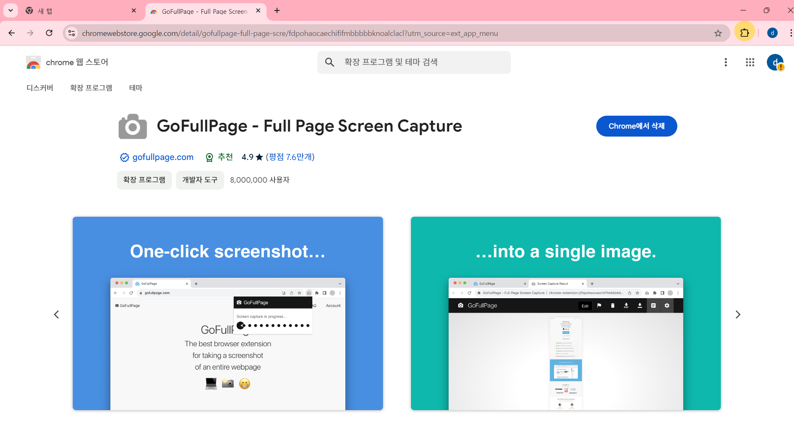Open the Google apps grid
The image size is (794, 426).
pyautogui.click(x=750, y=62)
